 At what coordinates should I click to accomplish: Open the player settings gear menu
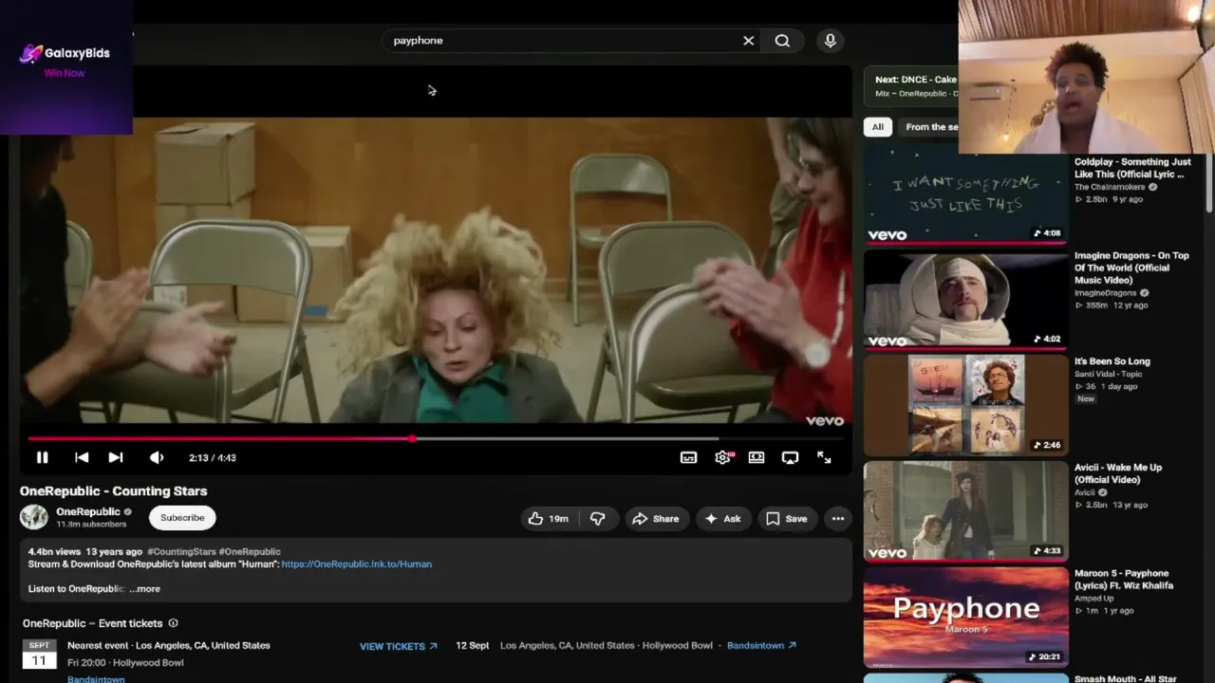point(722,457)
